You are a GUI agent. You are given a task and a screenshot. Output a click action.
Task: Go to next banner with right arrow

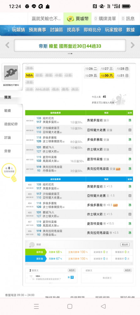pyautogui.click(x=132, y=45)
